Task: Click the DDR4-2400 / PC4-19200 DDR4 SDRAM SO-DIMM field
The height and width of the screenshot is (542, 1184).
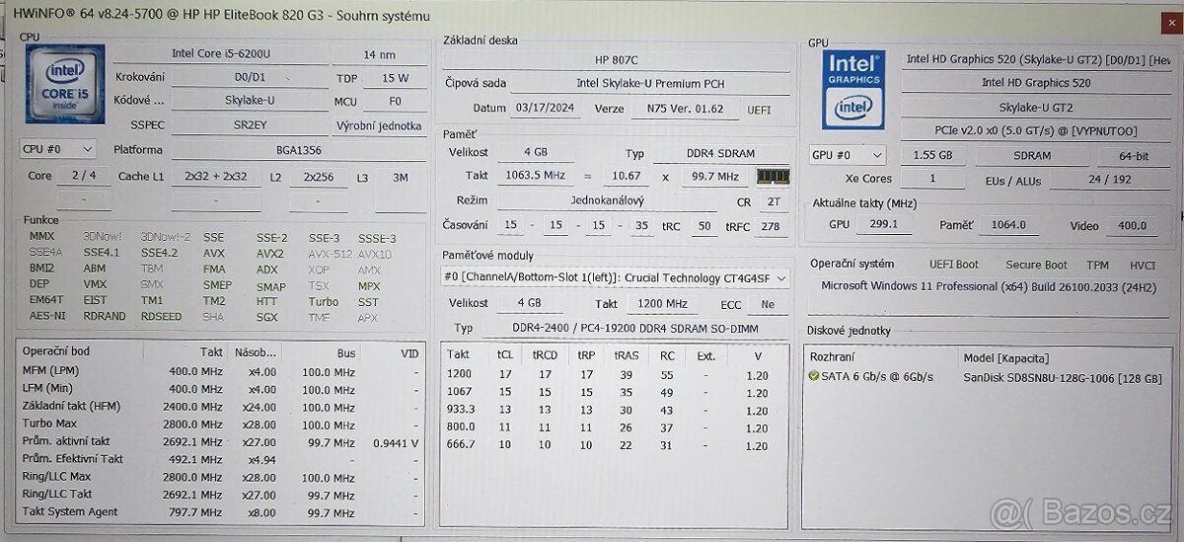Action: (635, 328)
